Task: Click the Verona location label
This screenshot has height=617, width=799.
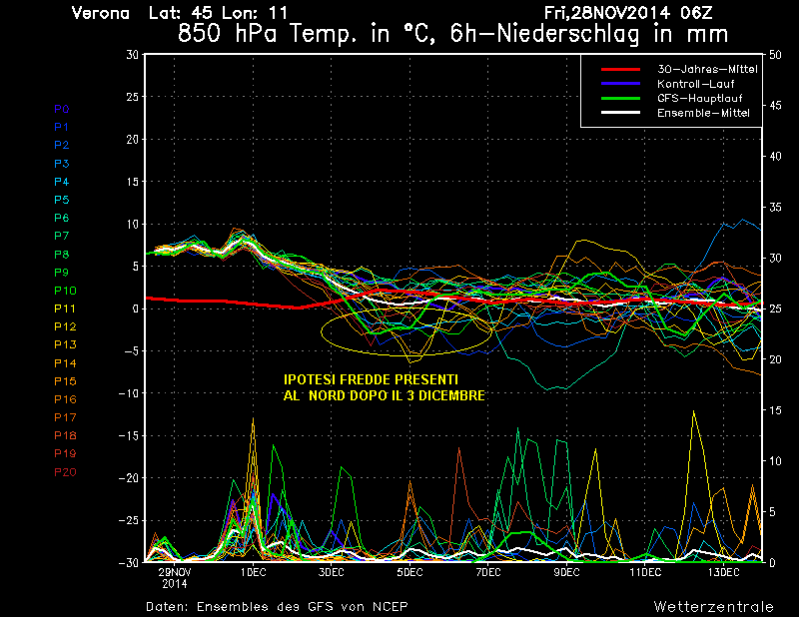Action: pos(101,13)
